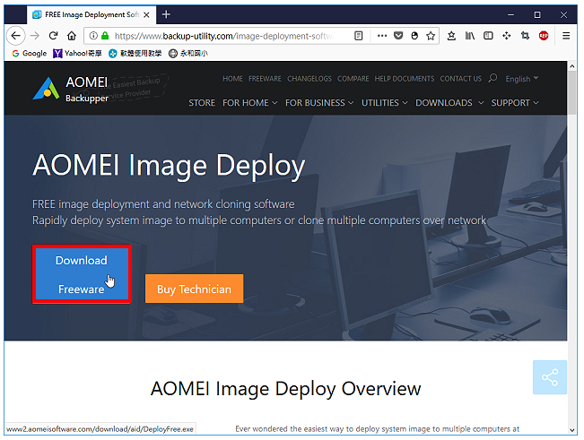The image size is (584, 440).
Task: Click the Buy Technician button
Action: pyautogui.click(x=194, y=289)
